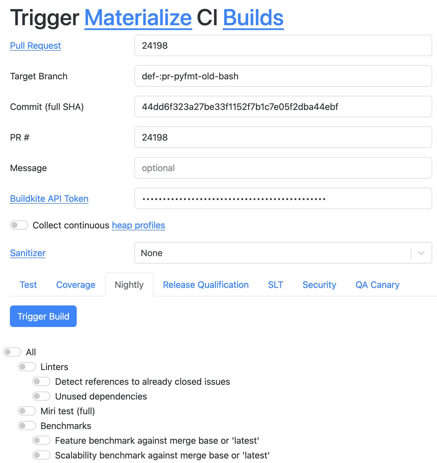
Task: Enable Miri test (full) switch
Action: point(27,411)
